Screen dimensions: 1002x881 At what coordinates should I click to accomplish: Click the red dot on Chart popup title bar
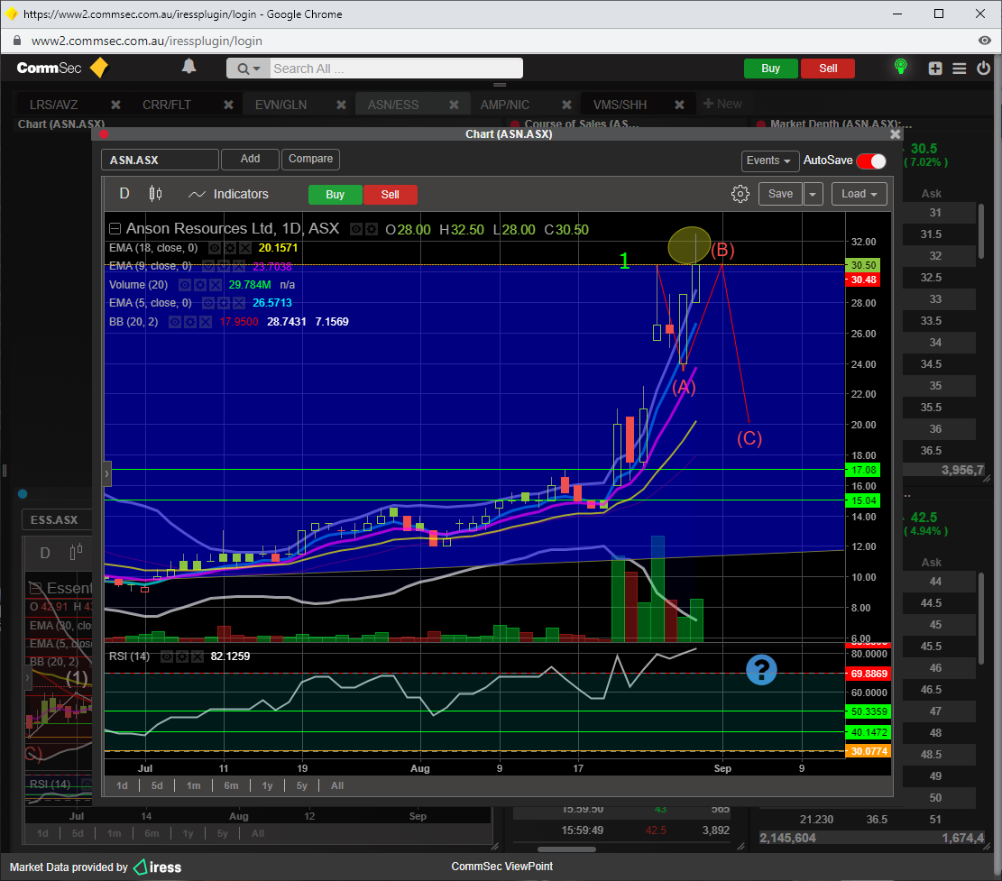coord(104,134)
